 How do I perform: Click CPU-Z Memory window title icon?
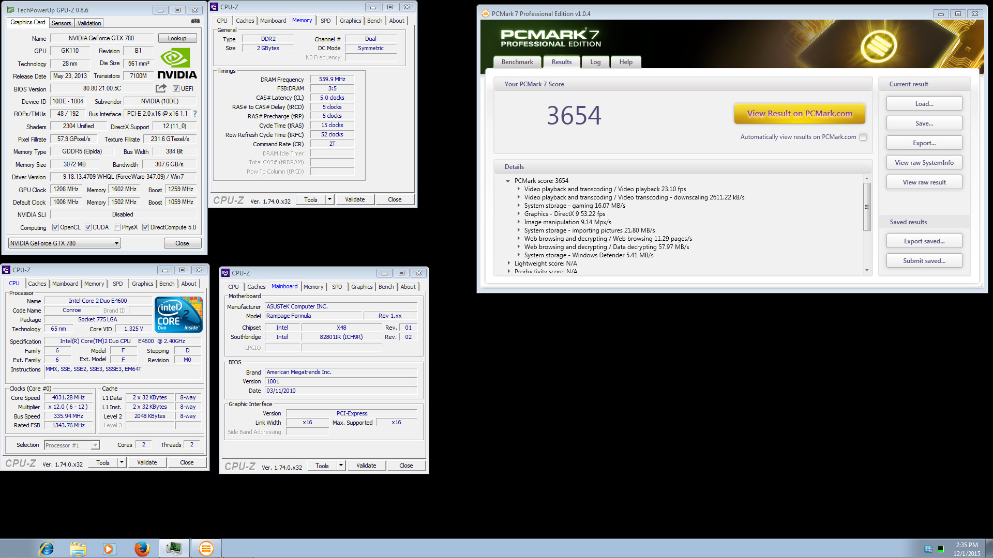click(214, 7)
